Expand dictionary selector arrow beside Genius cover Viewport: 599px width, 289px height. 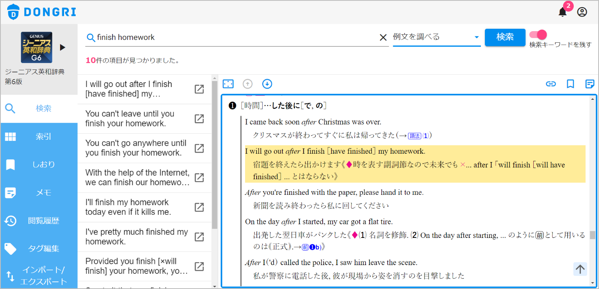pos(62,48)
